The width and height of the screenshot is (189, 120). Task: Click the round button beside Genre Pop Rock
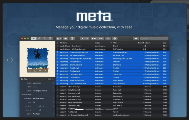(x=53, y=114)
